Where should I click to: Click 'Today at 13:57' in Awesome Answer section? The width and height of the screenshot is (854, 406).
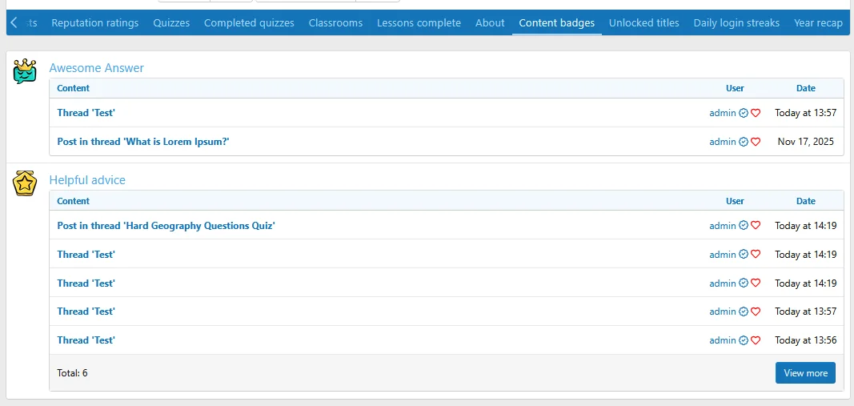tap(805, 113)
